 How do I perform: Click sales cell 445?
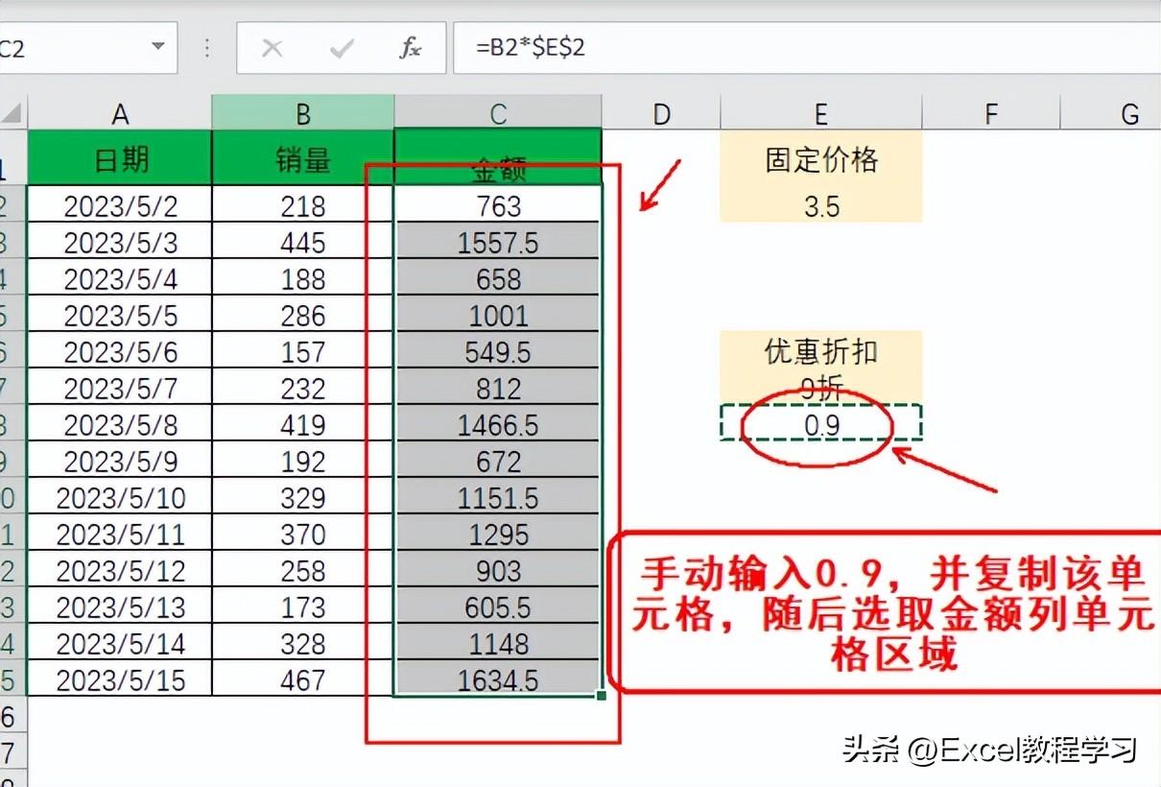303,242
